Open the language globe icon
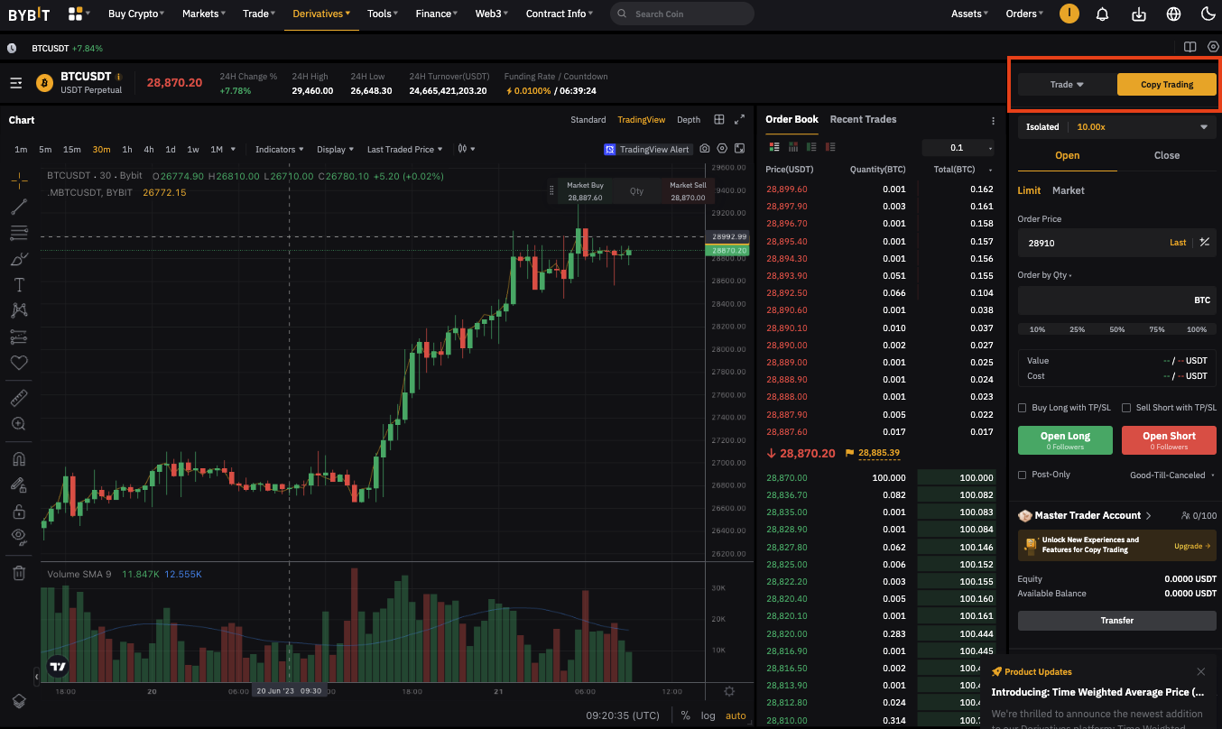 1173,14
